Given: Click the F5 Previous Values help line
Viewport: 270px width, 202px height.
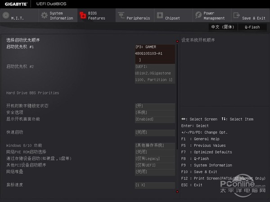Looking at the screenshot, I should click(203, 145).
